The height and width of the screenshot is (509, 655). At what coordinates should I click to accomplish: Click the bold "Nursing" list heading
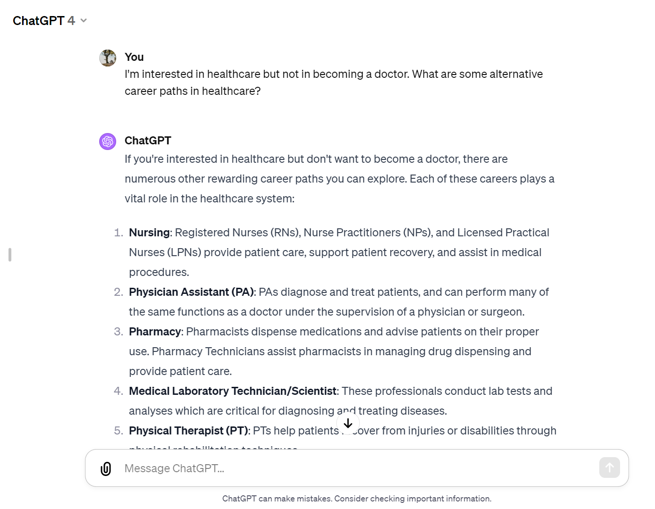(149, 233)
